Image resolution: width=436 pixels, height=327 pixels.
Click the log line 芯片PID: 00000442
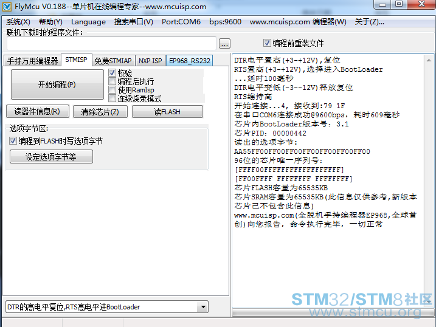pos(270,133)
